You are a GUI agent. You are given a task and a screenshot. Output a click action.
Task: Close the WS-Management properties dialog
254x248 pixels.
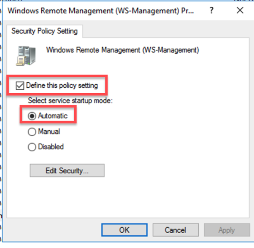click(240, 11)
